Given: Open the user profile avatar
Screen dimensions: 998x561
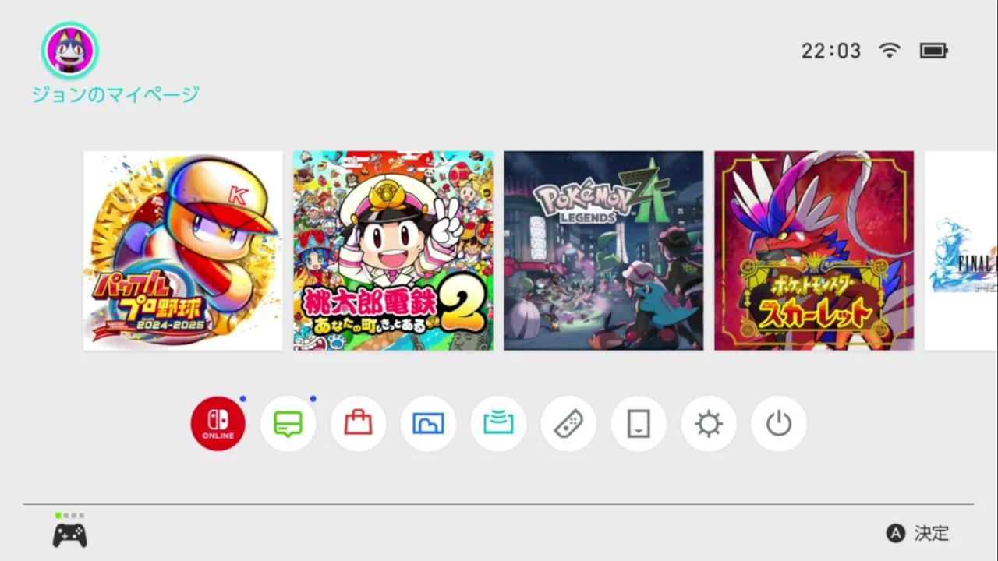Looking at the screenshot, I should point(70,51).
